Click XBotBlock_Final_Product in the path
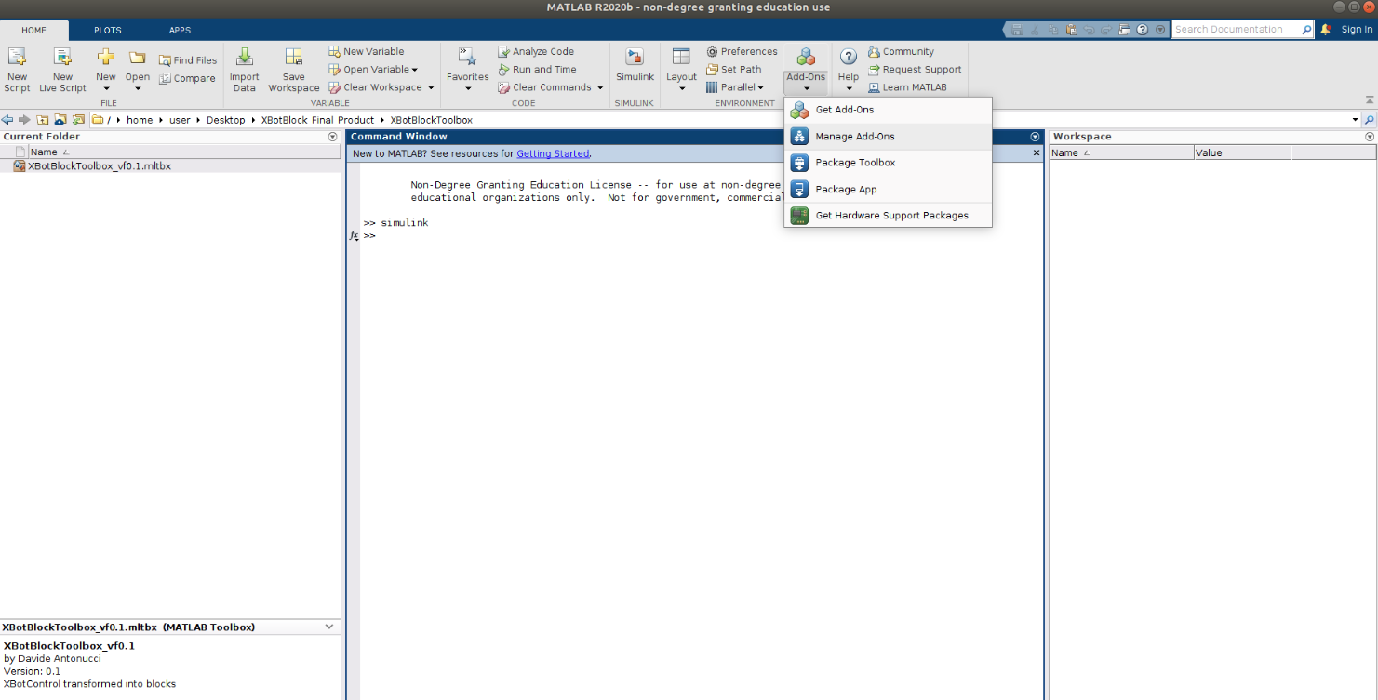This screenshot has width=1378, height=700. tap(317, 120)
